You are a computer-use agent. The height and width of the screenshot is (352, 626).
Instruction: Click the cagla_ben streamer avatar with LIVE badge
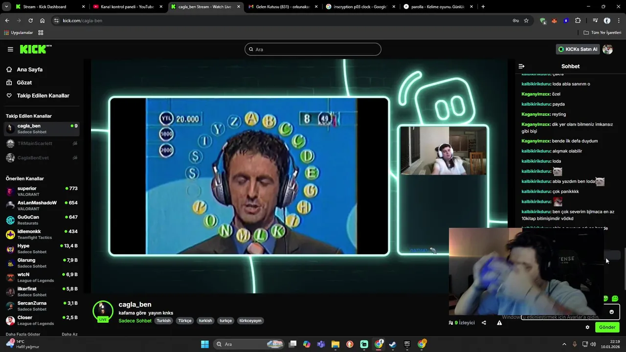[x=103, y=311]
